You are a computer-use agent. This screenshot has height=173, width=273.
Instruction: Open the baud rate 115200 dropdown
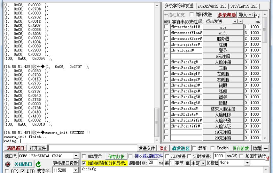pyautogui.click(x=76, y=170)
